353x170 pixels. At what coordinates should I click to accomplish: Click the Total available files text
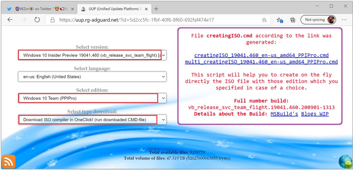click(x=177, y=152)
